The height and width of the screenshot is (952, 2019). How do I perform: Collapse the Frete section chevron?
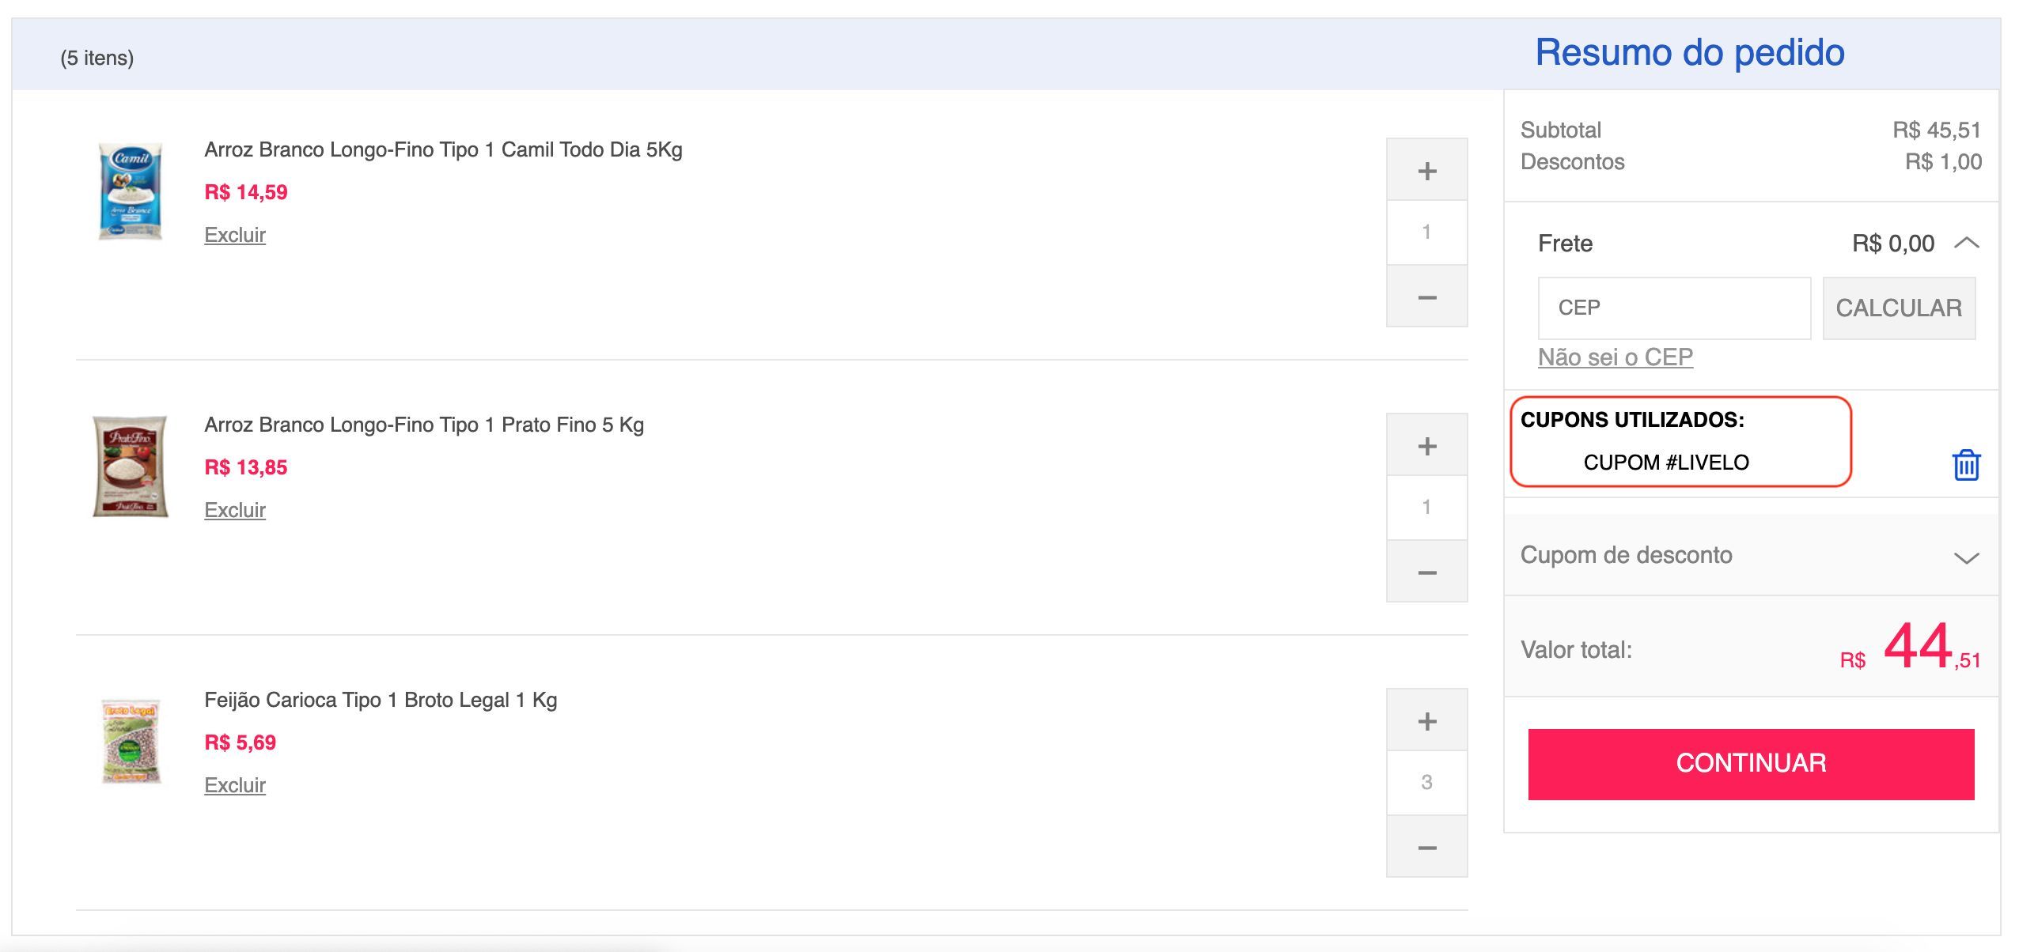coord(1967,243)
